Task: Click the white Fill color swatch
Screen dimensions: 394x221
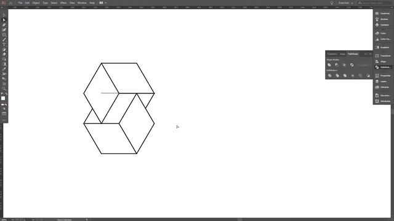Action: (x=3, y=98)
